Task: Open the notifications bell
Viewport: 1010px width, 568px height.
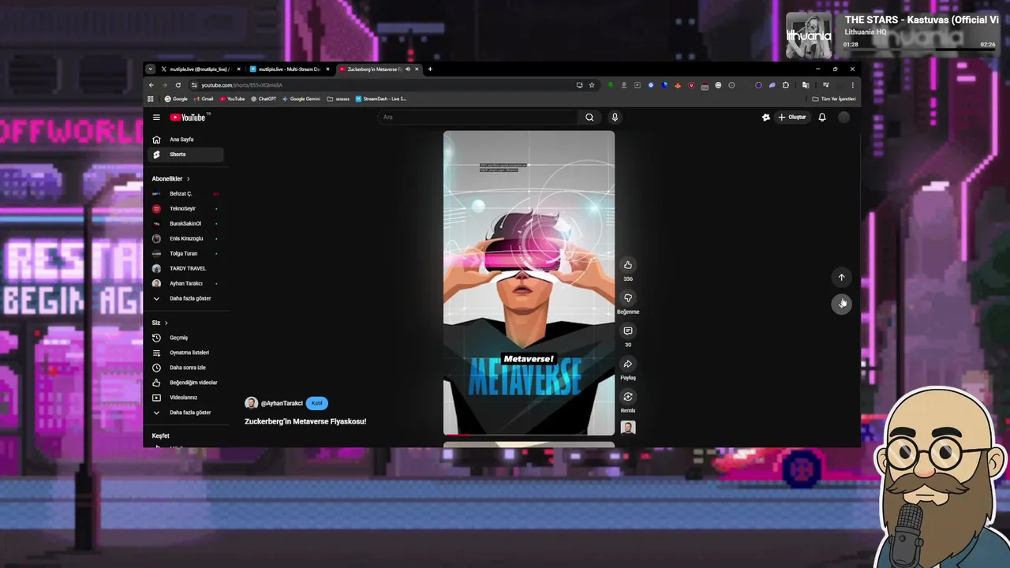Action: click(x=822, y=118)
